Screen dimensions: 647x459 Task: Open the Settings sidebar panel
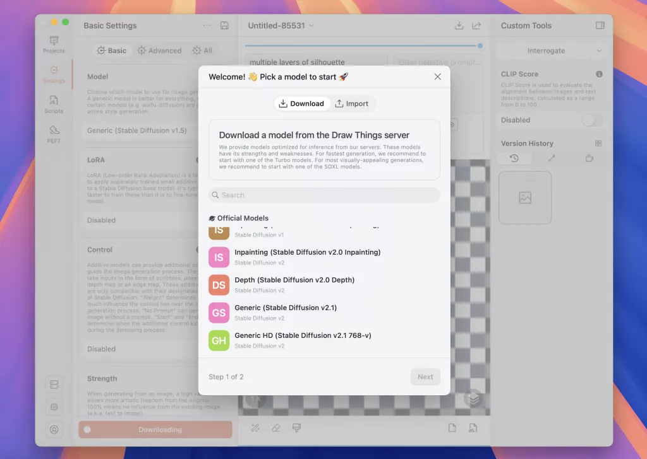[x=54, y=74]
